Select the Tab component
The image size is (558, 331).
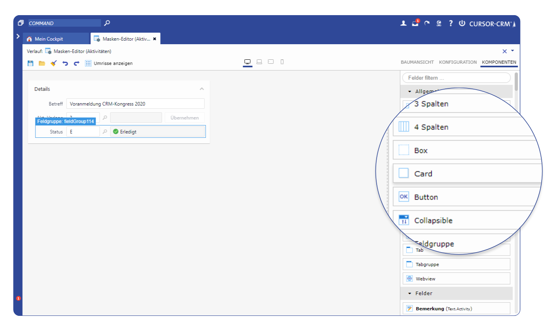456,250
